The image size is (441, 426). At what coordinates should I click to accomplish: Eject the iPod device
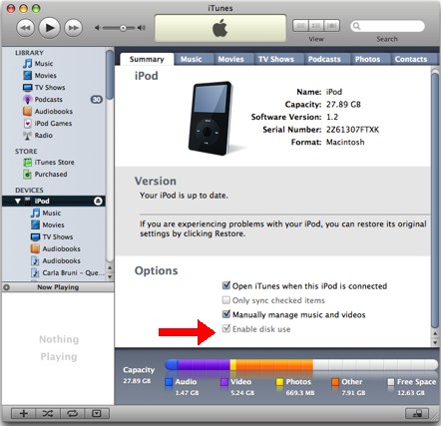click(x=98, y=201)
